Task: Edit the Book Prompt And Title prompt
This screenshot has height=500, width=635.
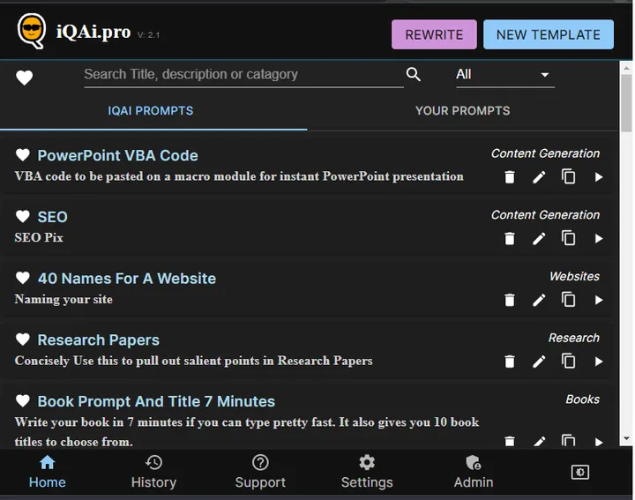Action: point(539,441)
